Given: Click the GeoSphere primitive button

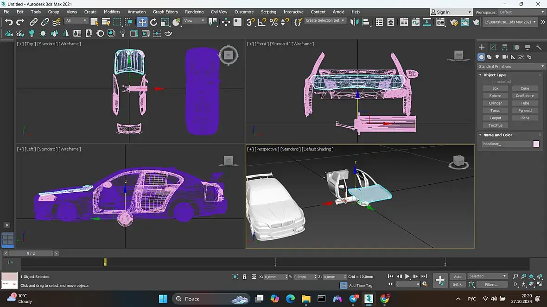Looking at the screenshot, I should pos(525,96).
